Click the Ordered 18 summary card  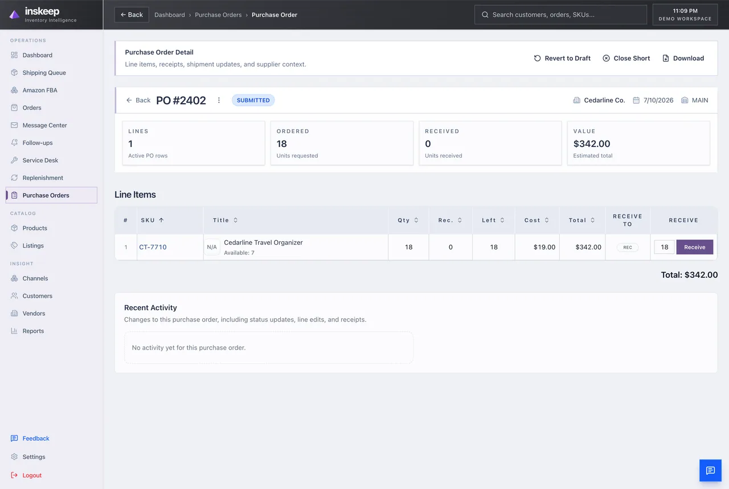click(342, 143)
